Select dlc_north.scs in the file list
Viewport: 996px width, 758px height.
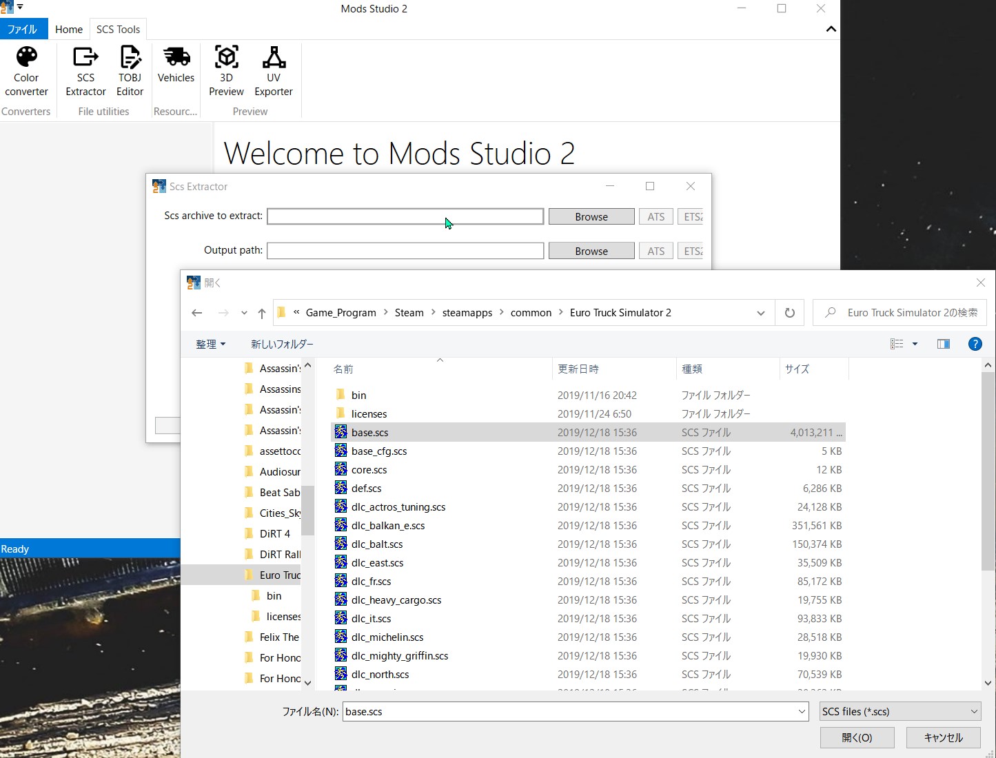pos(380,674)
